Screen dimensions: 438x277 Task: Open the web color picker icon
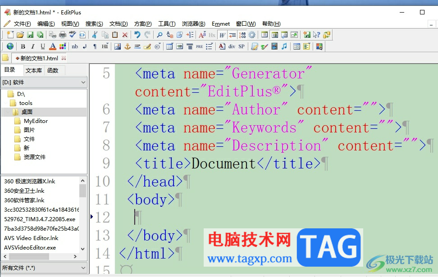tap(319, 46)
